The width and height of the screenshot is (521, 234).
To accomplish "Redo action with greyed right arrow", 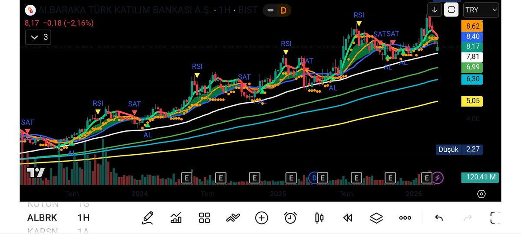I will point(468,218).
